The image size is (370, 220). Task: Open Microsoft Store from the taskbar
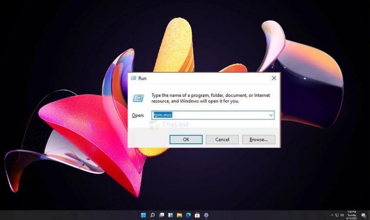point(197,215)
